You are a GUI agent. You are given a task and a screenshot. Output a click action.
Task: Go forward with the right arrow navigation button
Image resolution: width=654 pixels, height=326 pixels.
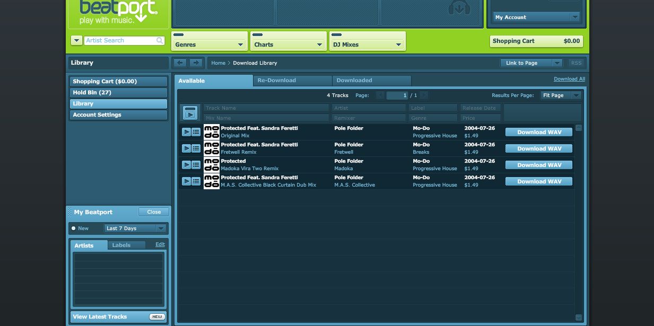point(196,63)
